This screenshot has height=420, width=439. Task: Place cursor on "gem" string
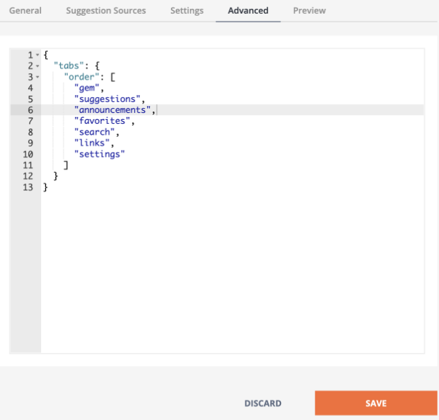tap(87, 88)
